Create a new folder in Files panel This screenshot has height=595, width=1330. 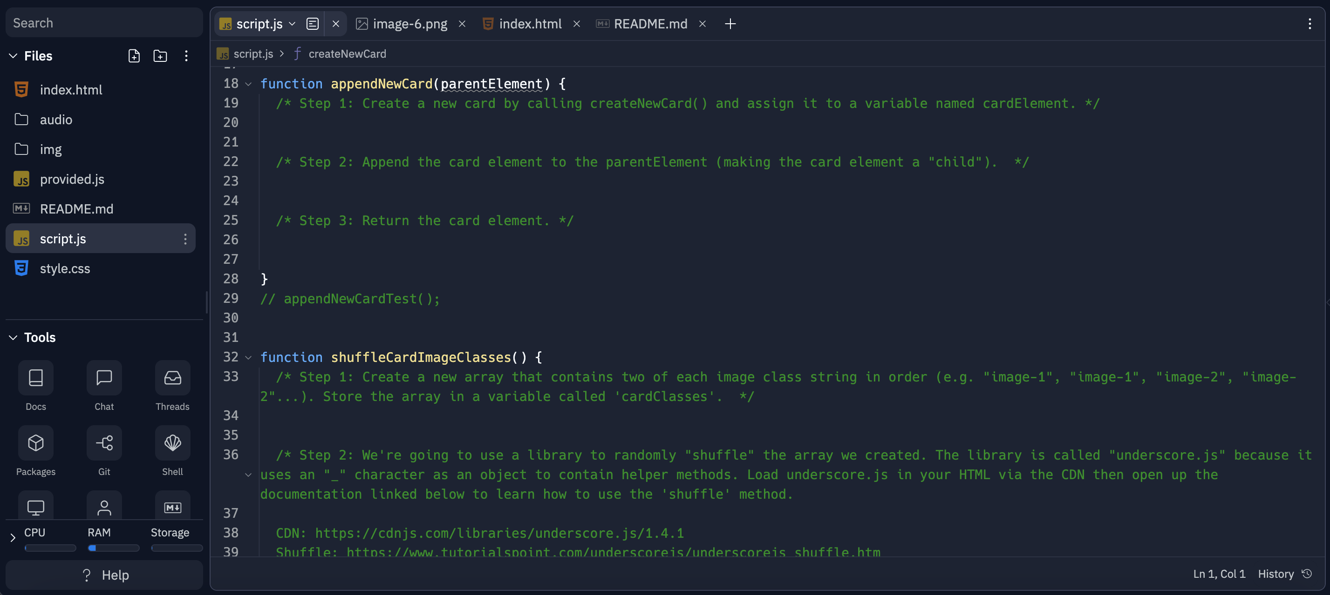[160, 56]
